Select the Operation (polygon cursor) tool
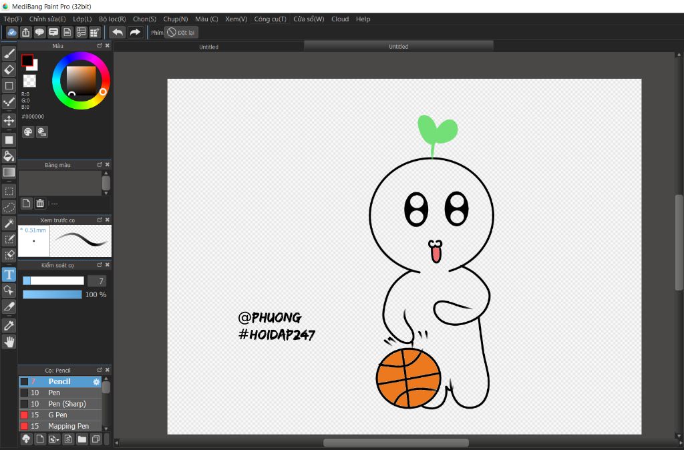Image resolution: width=684 pixels, height=450 pixels. tap(9, 290)
